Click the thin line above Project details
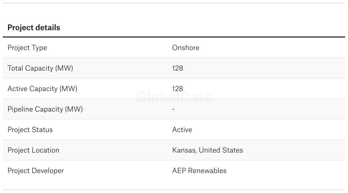 pos(174,3)
